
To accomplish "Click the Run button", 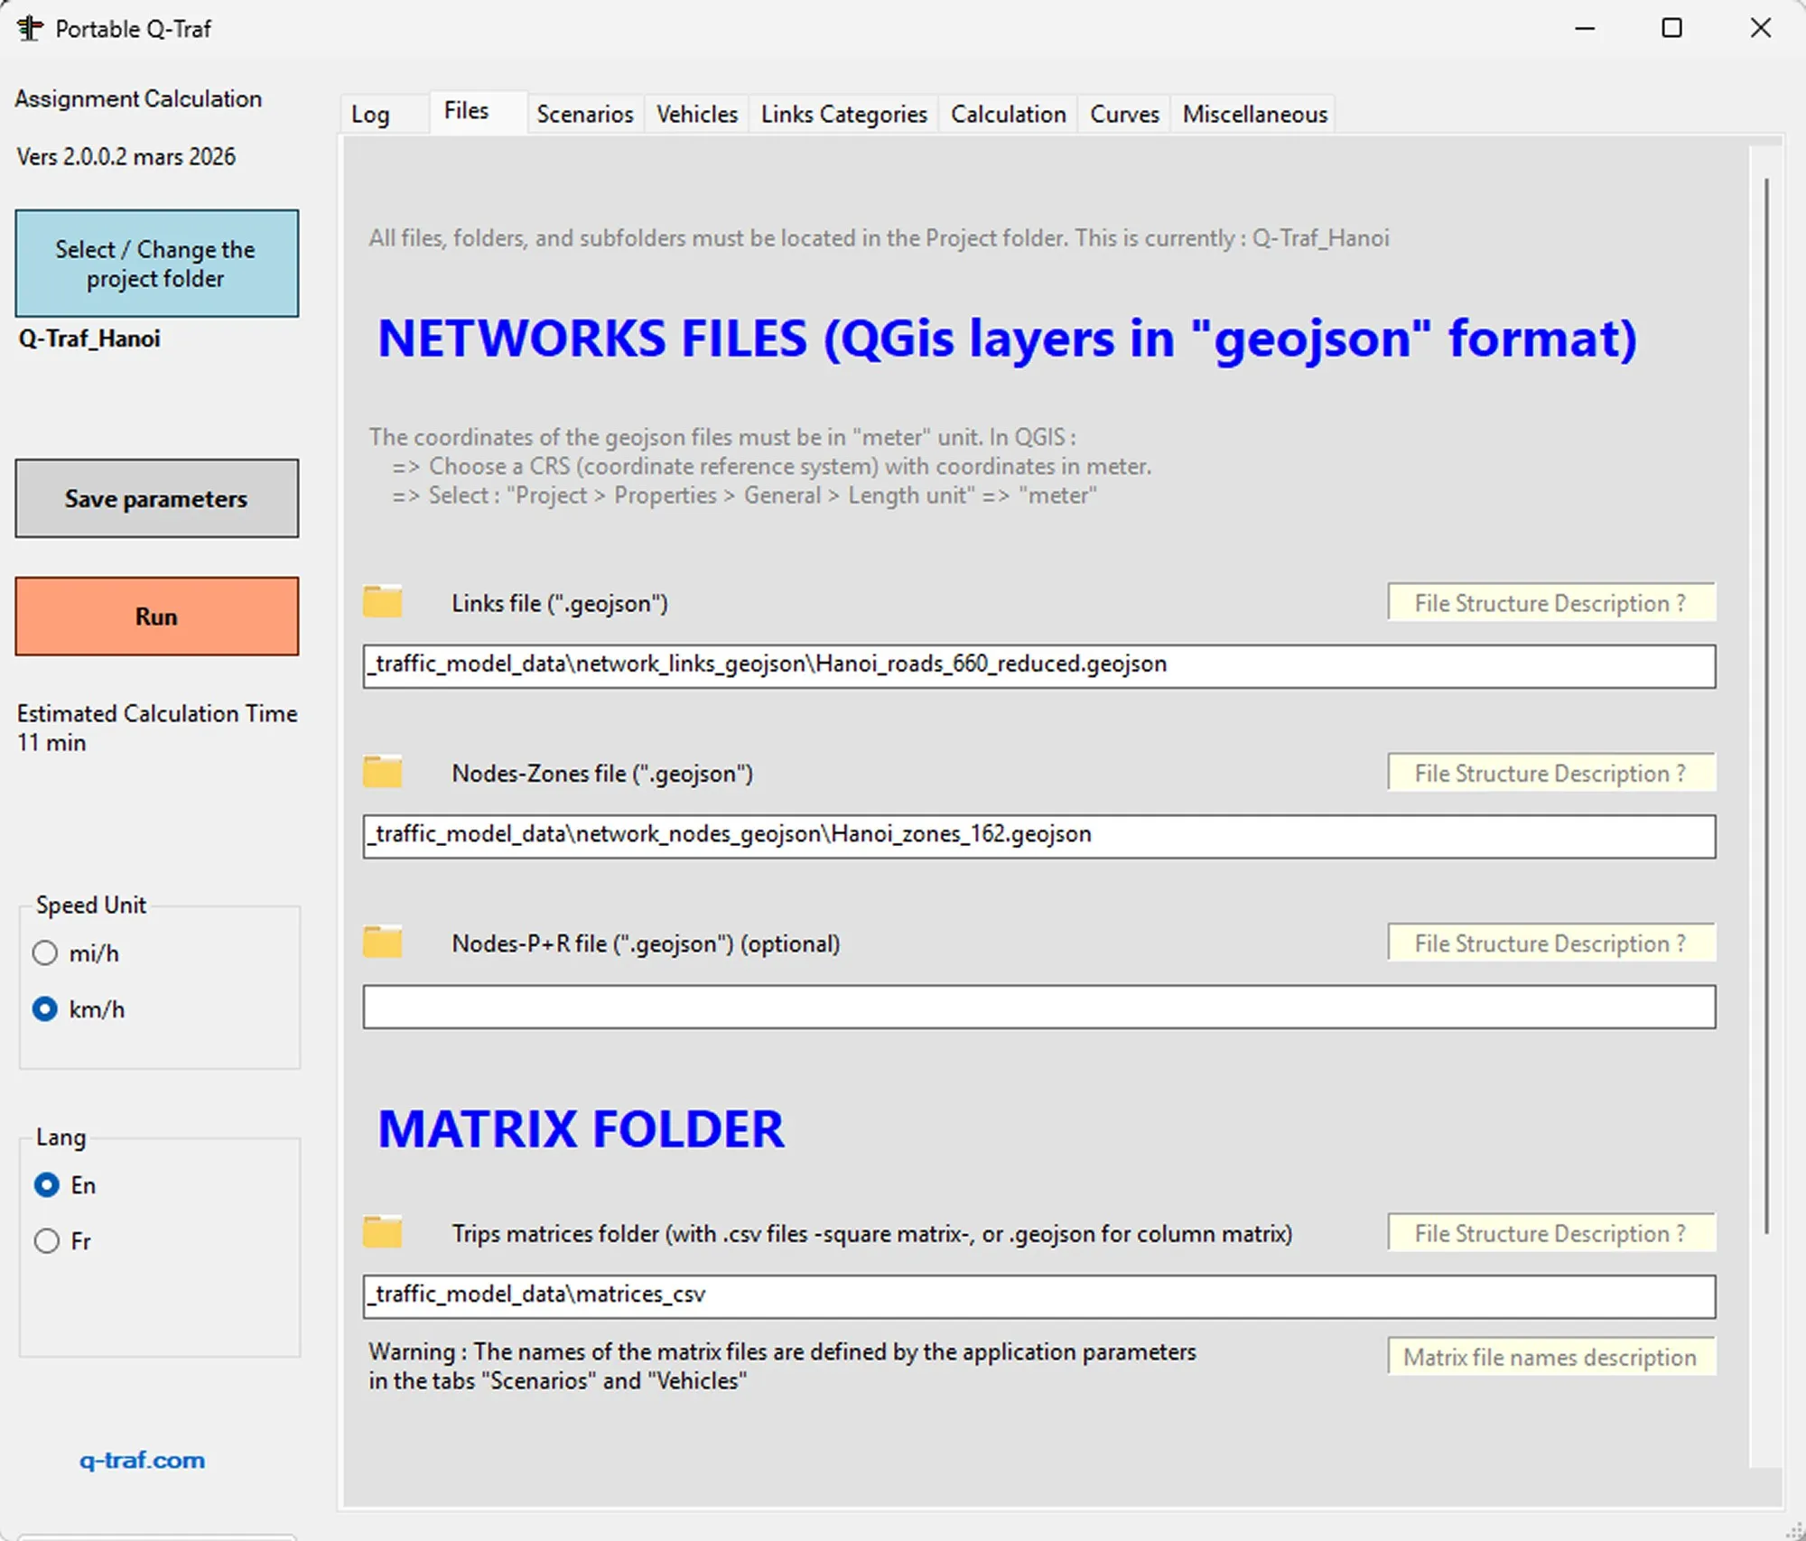I will pos(155,617).
